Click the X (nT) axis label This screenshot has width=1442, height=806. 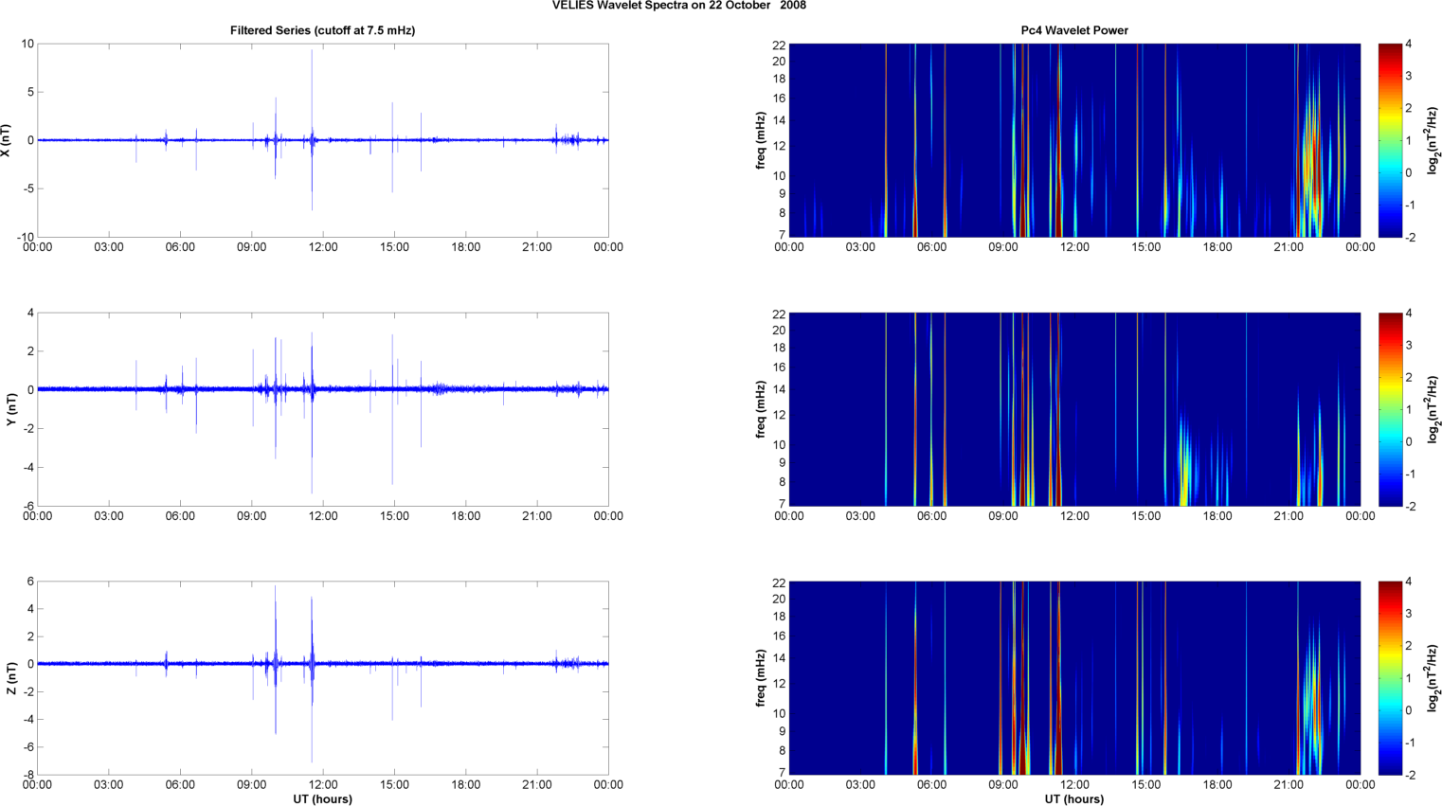point(7,140)
